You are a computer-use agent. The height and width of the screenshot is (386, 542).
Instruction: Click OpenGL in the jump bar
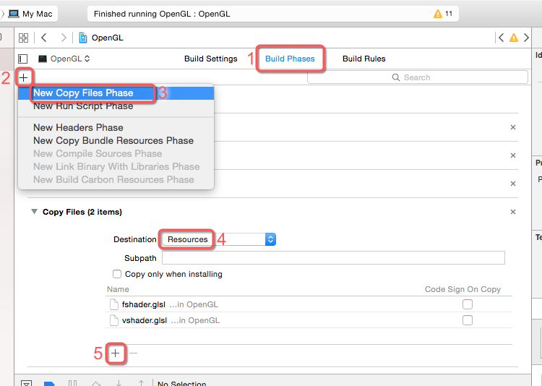(x=107, y=38)
